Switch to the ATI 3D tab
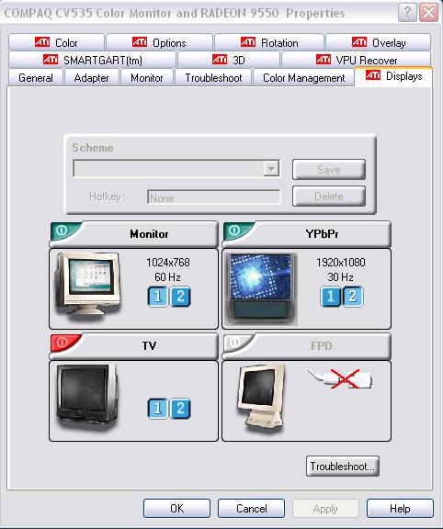 pos(229,60)
